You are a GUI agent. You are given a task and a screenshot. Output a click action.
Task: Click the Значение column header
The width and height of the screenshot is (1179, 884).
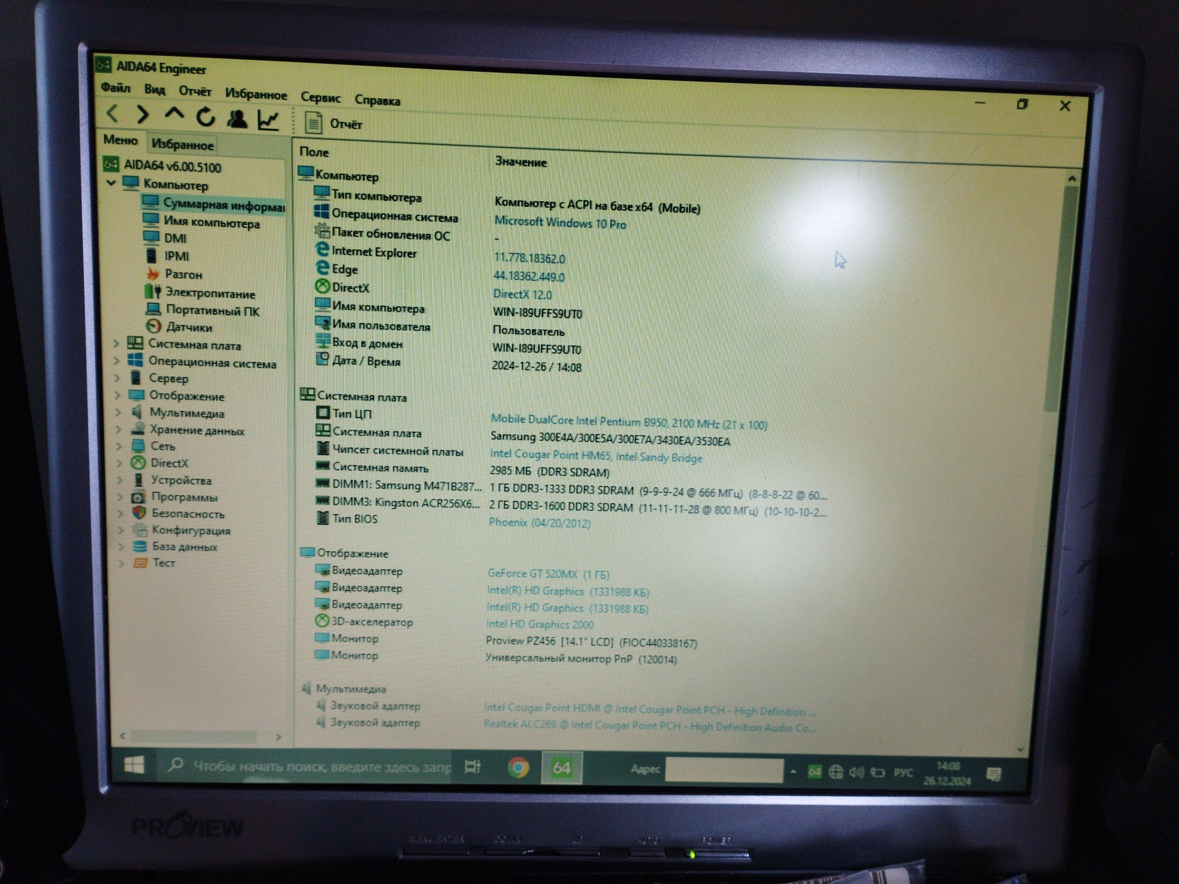click(x=521, y=162)
